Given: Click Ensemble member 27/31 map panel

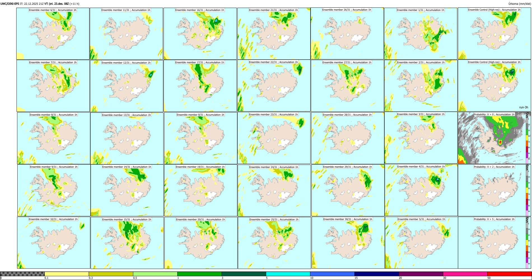Looking at the screenshot, I should pyautogui.click(x=347, y=86).
